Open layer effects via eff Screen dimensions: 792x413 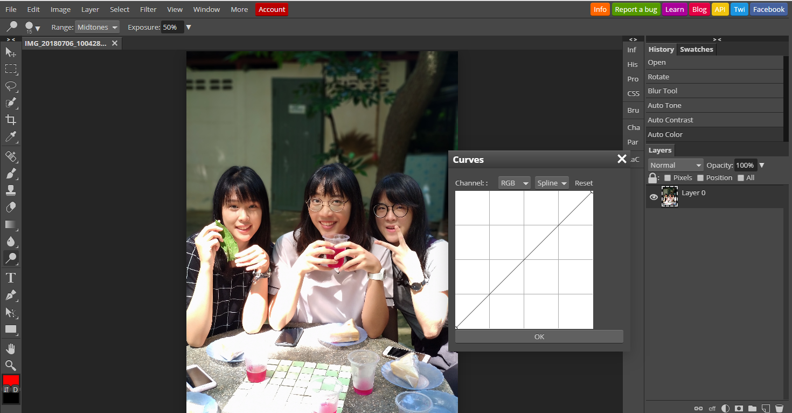712,409
